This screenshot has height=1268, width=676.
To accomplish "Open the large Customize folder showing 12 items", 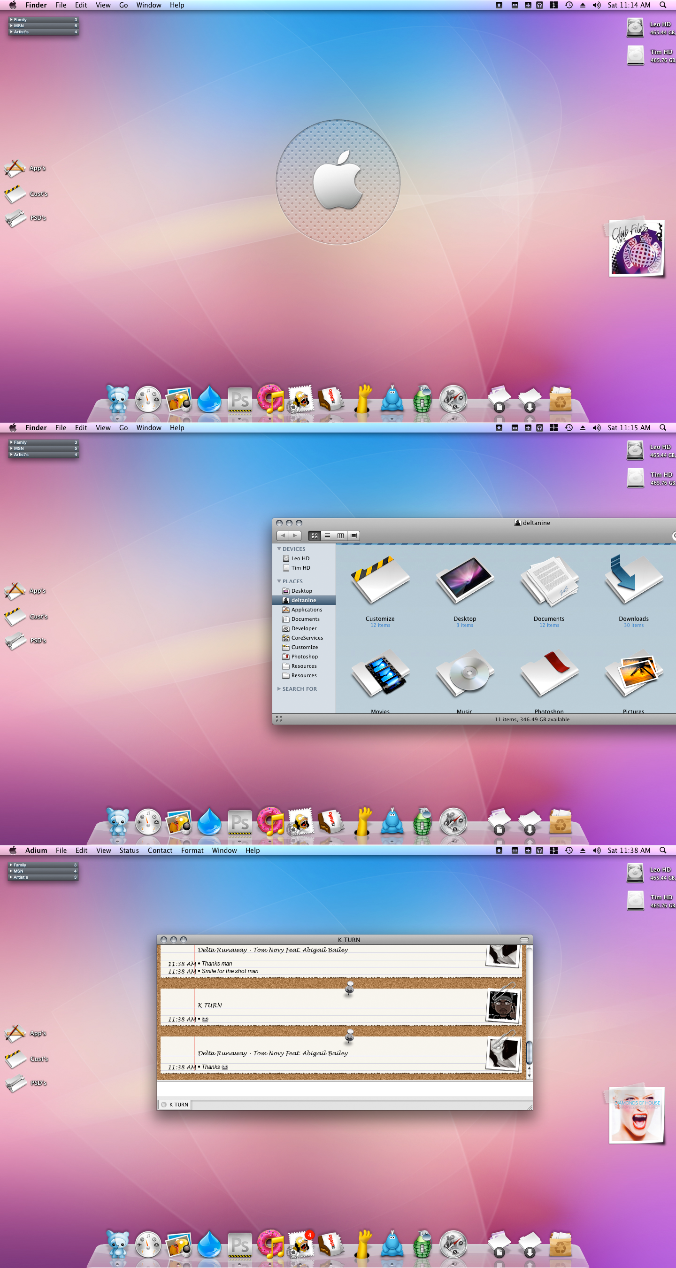I will (x=380, y=580).
